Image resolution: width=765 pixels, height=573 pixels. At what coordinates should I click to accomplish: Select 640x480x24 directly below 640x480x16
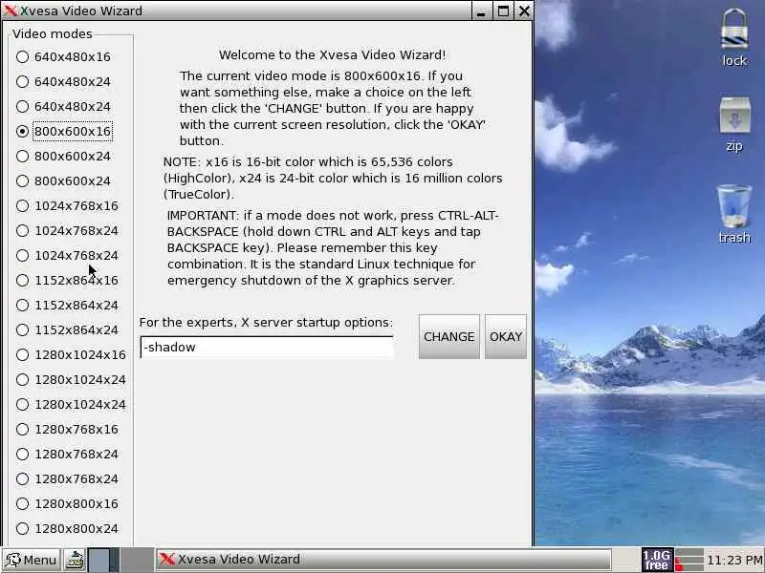coord(63,81)
